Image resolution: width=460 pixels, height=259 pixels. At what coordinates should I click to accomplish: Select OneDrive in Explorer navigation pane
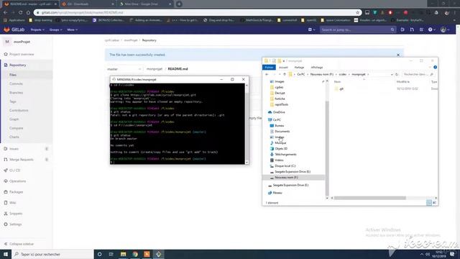point(276,112)
